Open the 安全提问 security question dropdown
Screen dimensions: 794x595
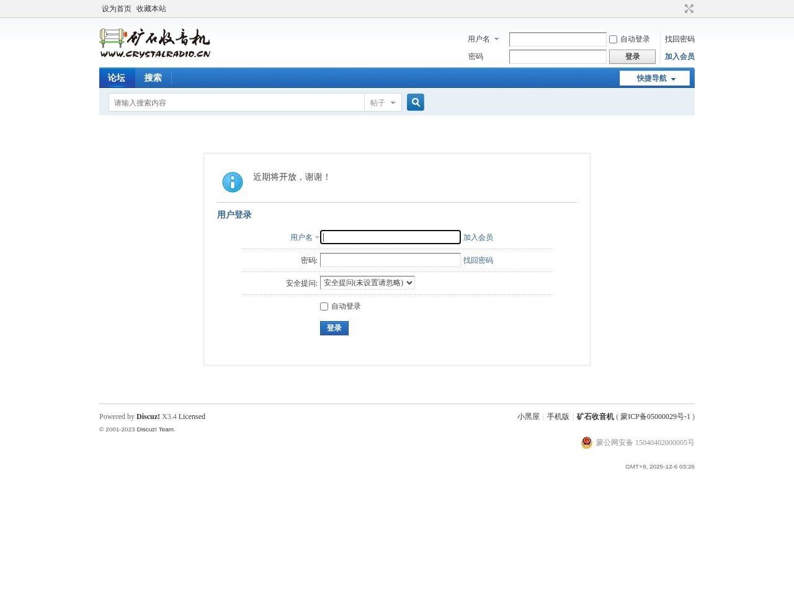pyautogui.click(x=367, y=283)
